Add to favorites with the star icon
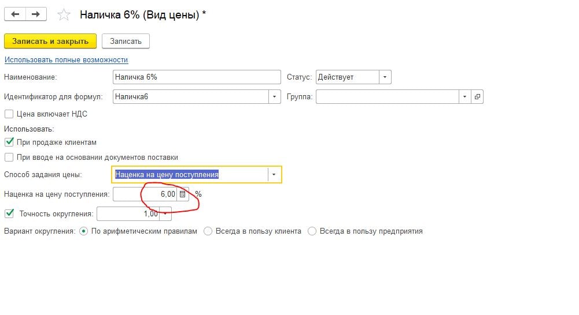The height and width of the screenshot is (315, 579). coord(64,15)
